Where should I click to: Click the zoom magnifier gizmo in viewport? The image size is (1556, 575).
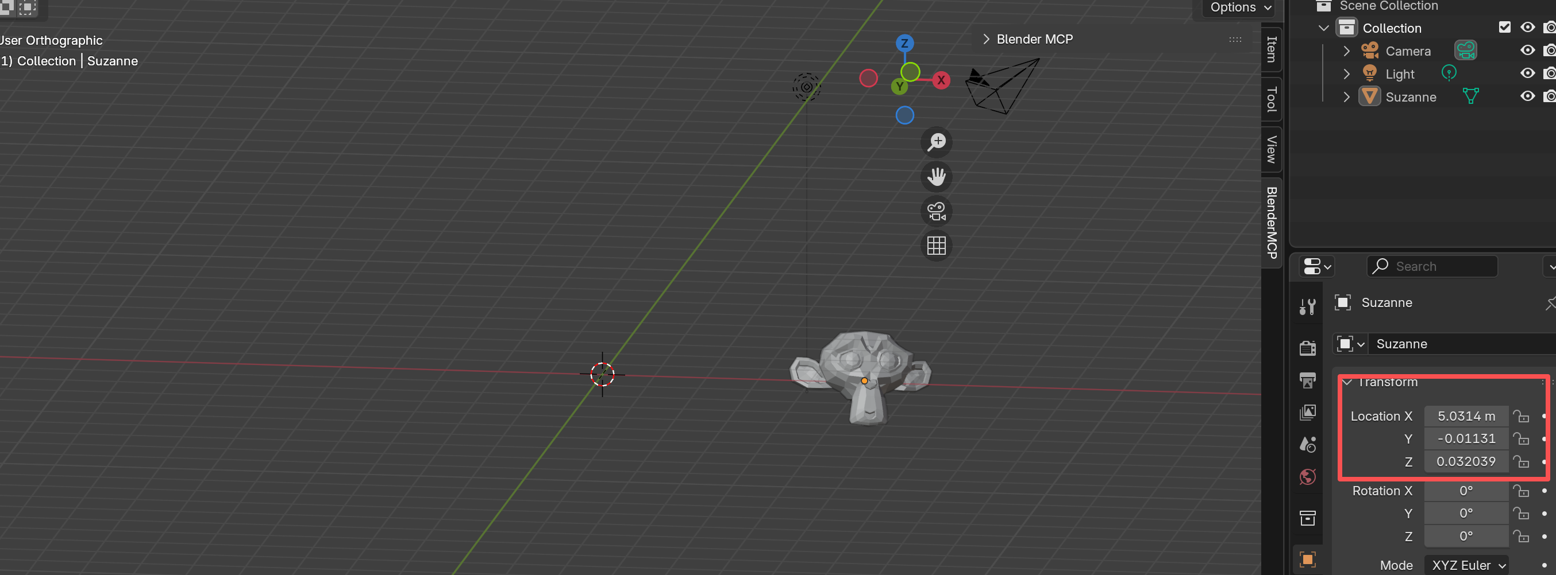tap(936, 142)
